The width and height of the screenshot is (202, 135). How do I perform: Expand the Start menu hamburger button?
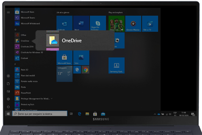point(8,12)
